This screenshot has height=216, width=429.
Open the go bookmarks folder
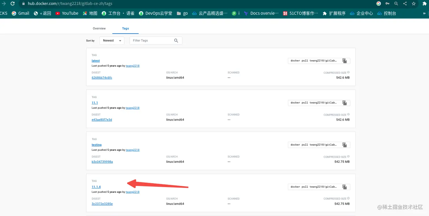[182, 13]
